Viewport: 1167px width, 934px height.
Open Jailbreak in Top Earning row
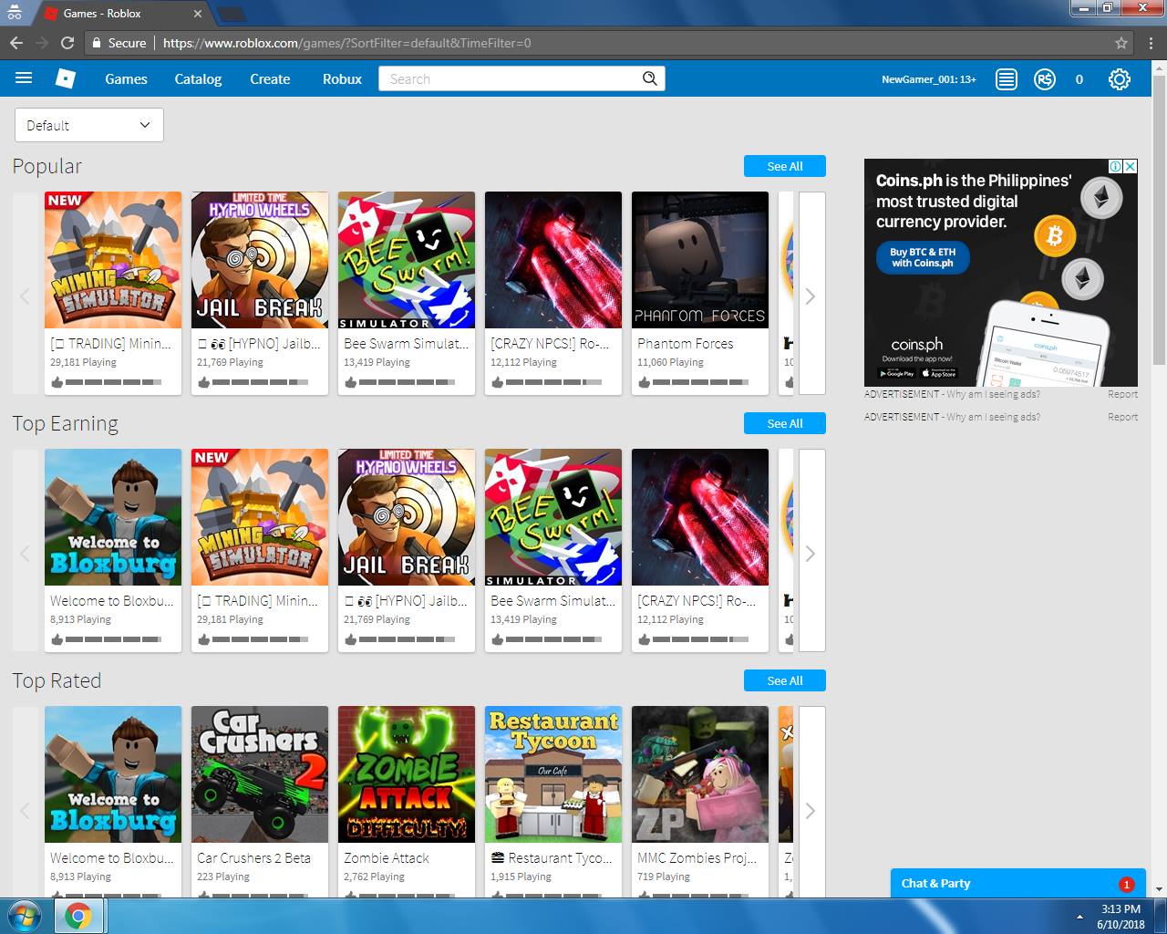click(x=407, y=517)
